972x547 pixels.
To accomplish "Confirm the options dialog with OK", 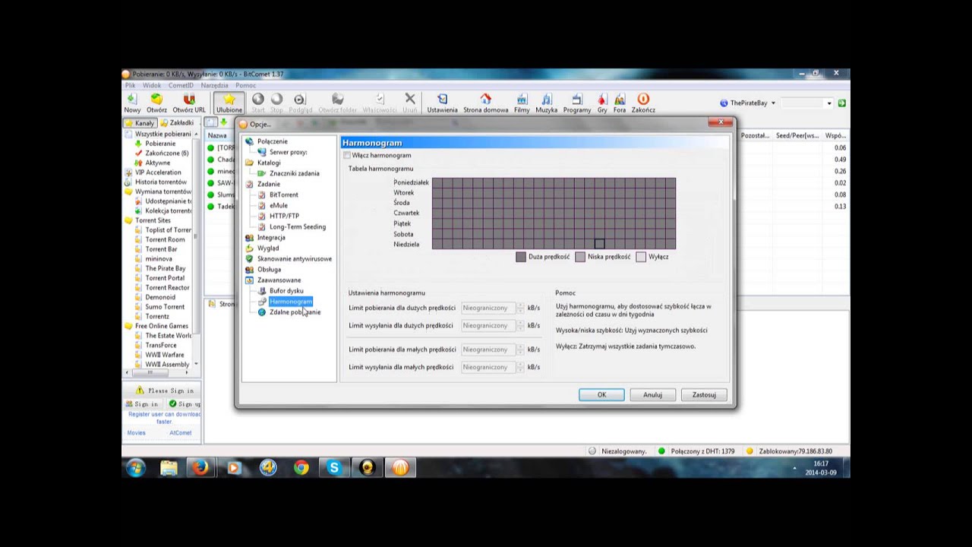I will (601, 394).
